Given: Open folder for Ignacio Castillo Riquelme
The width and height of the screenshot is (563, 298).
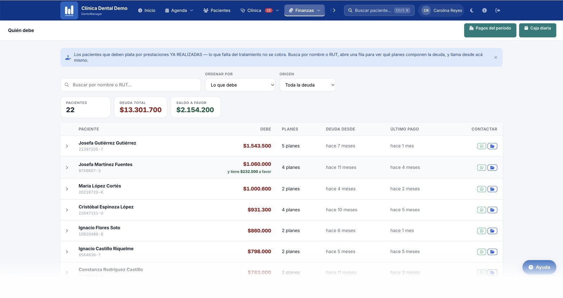Looking at the screenshot, I should (x=492, y=252).
